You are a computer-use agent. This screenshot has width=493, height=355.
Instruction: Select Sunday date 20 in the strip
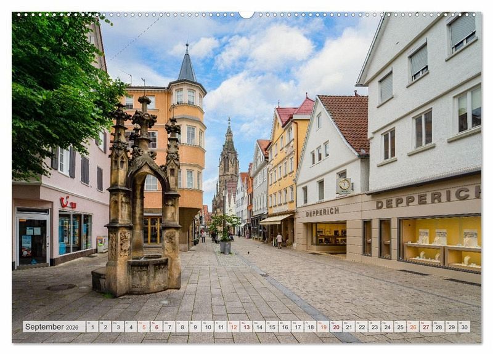pyautogui.click(x=336, y=327)
